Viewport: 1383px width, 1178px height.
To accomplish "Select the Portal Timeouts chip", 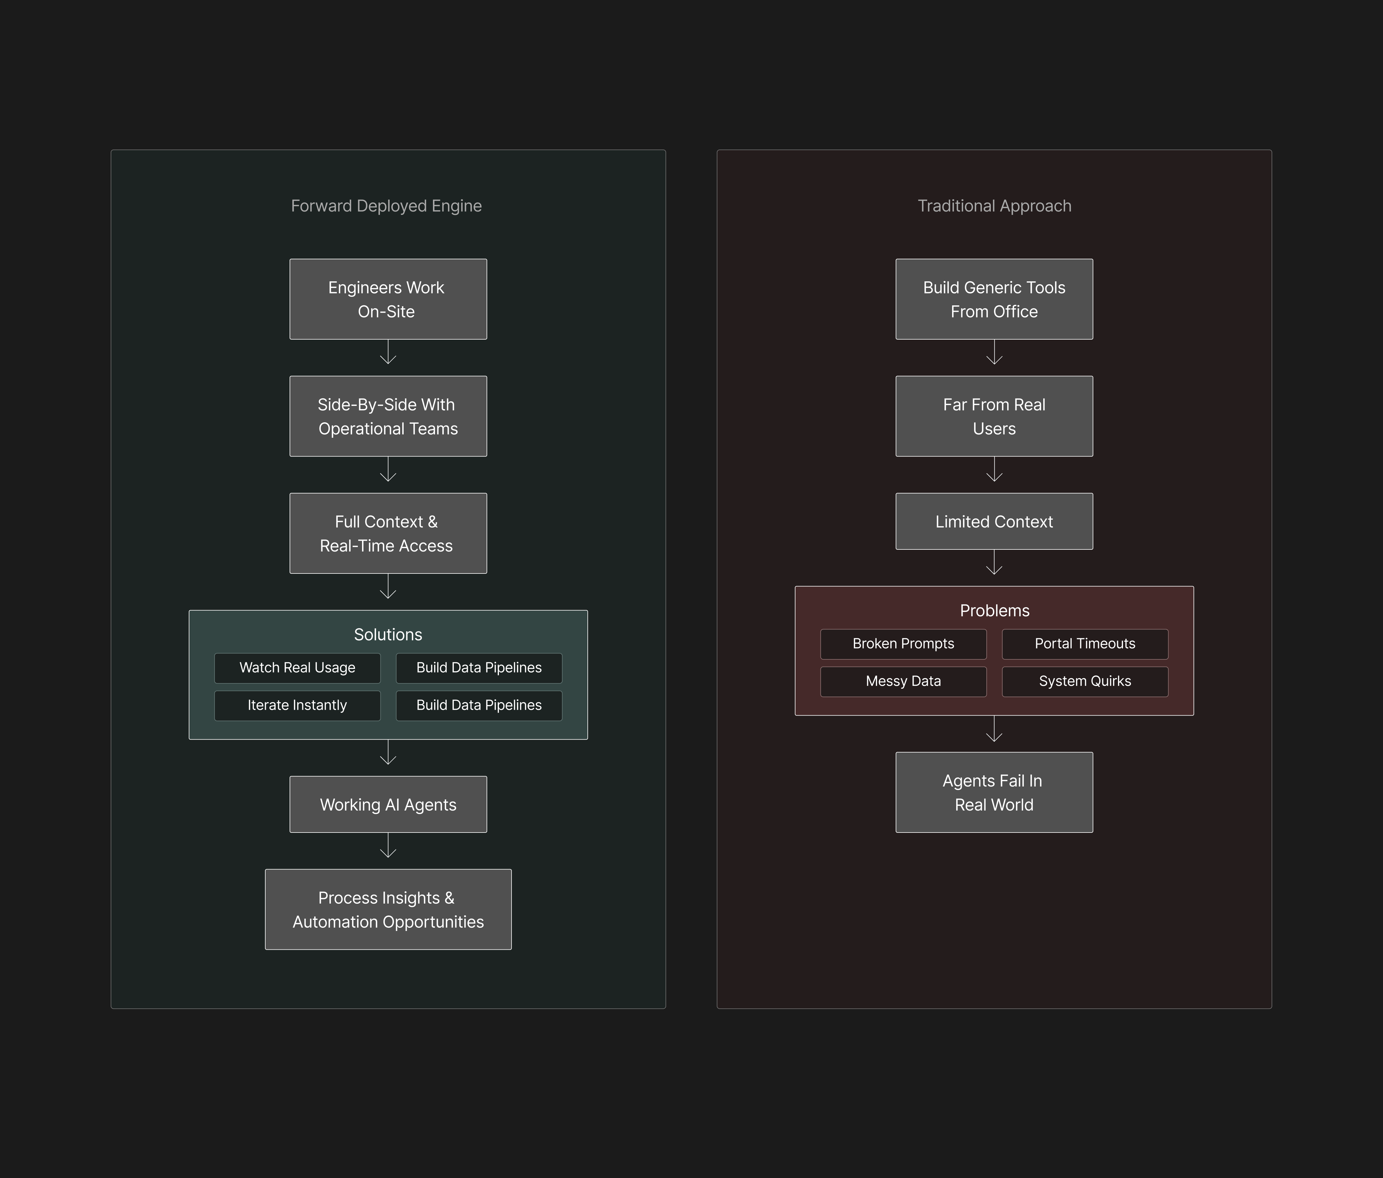I will pyautogui.click(x=1085, y=644).
